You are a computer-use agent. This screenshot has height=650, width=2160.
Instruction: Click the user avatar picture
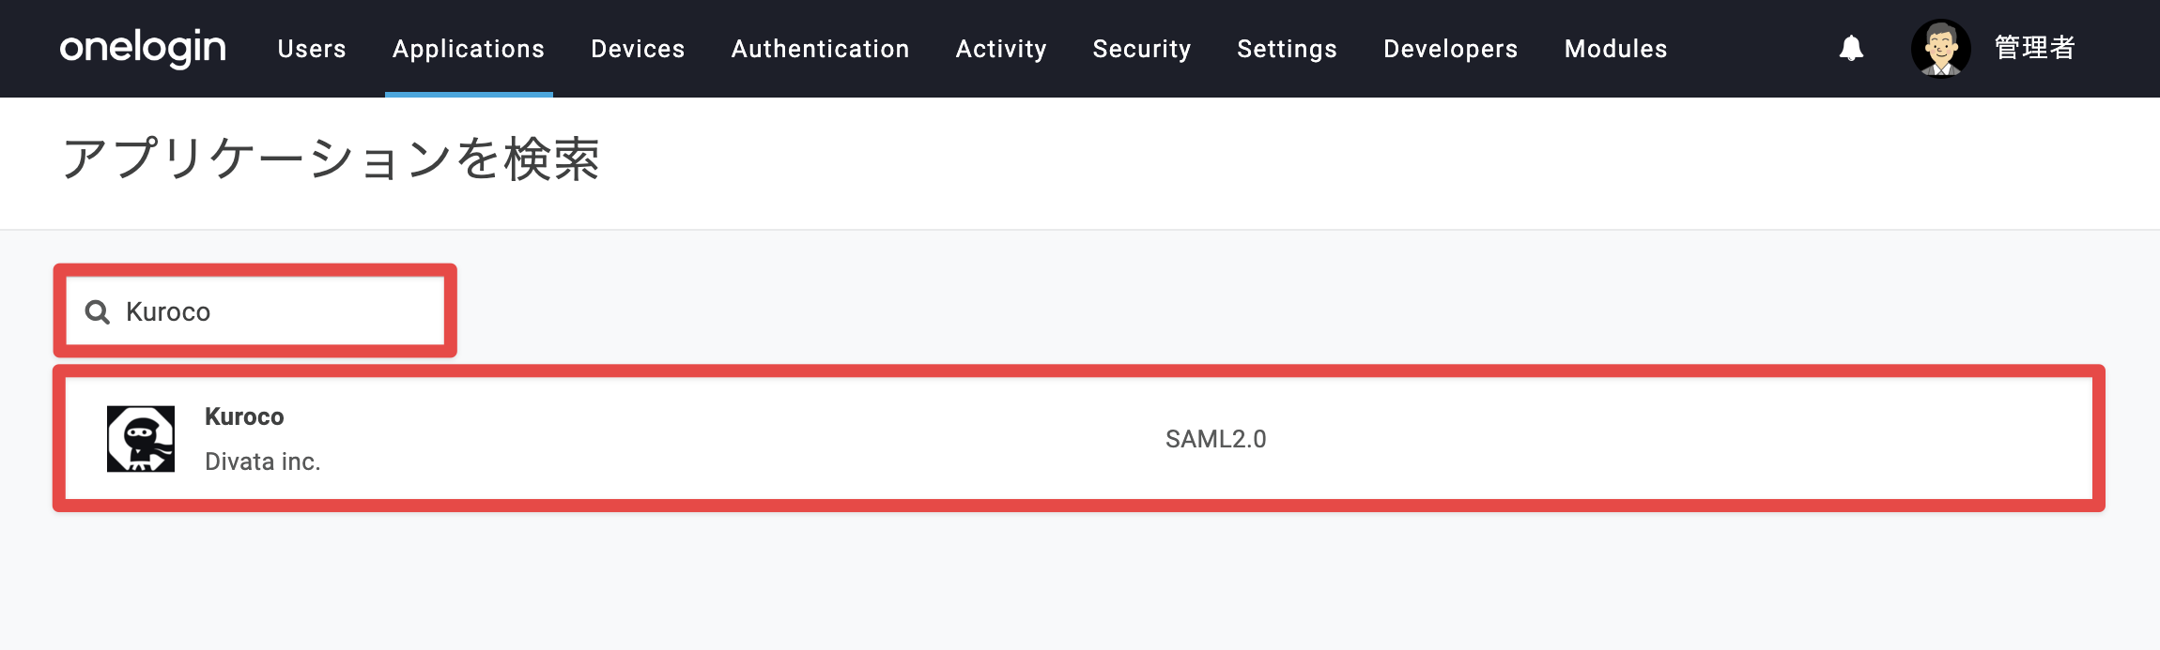coord(1940,48)
